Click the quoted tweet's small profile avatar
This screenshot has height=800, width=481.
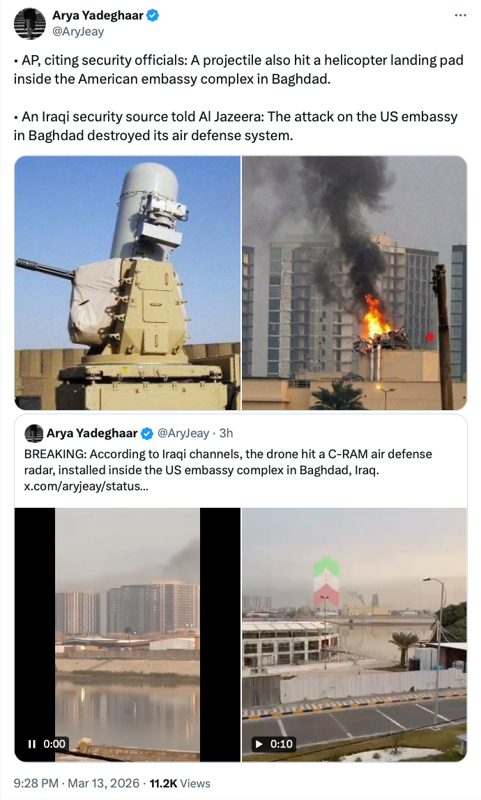point(33,433)
